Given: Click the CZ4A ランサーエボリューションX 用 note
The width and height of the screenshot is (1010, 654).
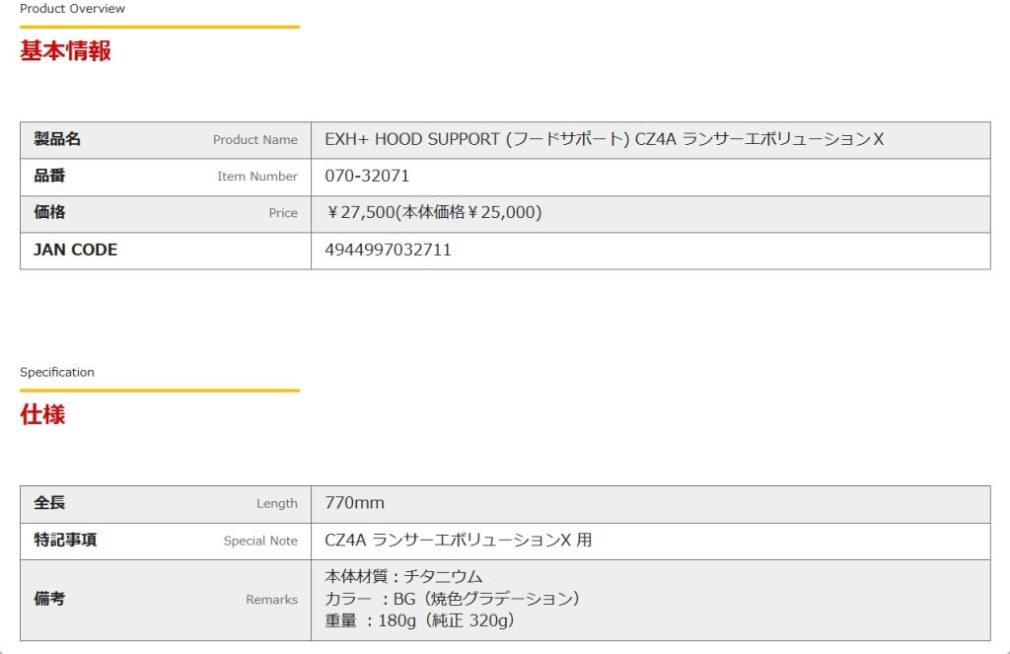Looking at the screenshot, I should (x=458, y=540).
